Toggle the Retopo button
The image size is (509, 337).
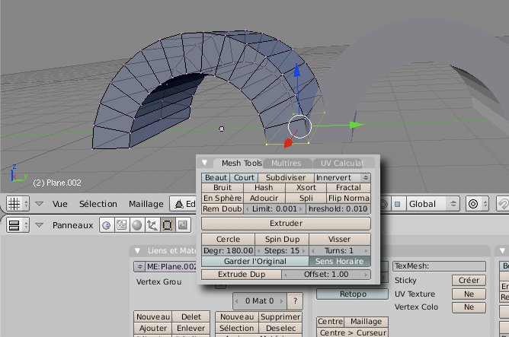353,294
